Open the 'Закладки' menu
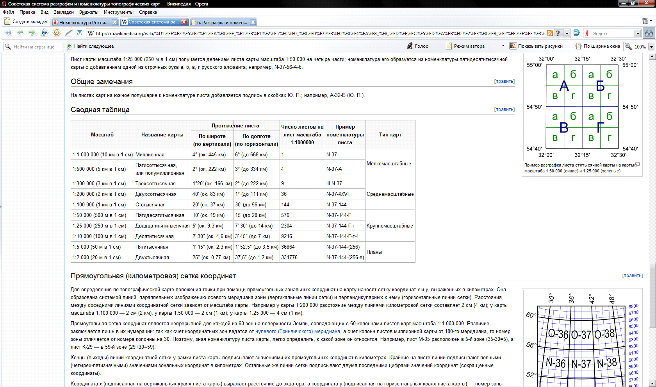 click(x=64, y=12)
